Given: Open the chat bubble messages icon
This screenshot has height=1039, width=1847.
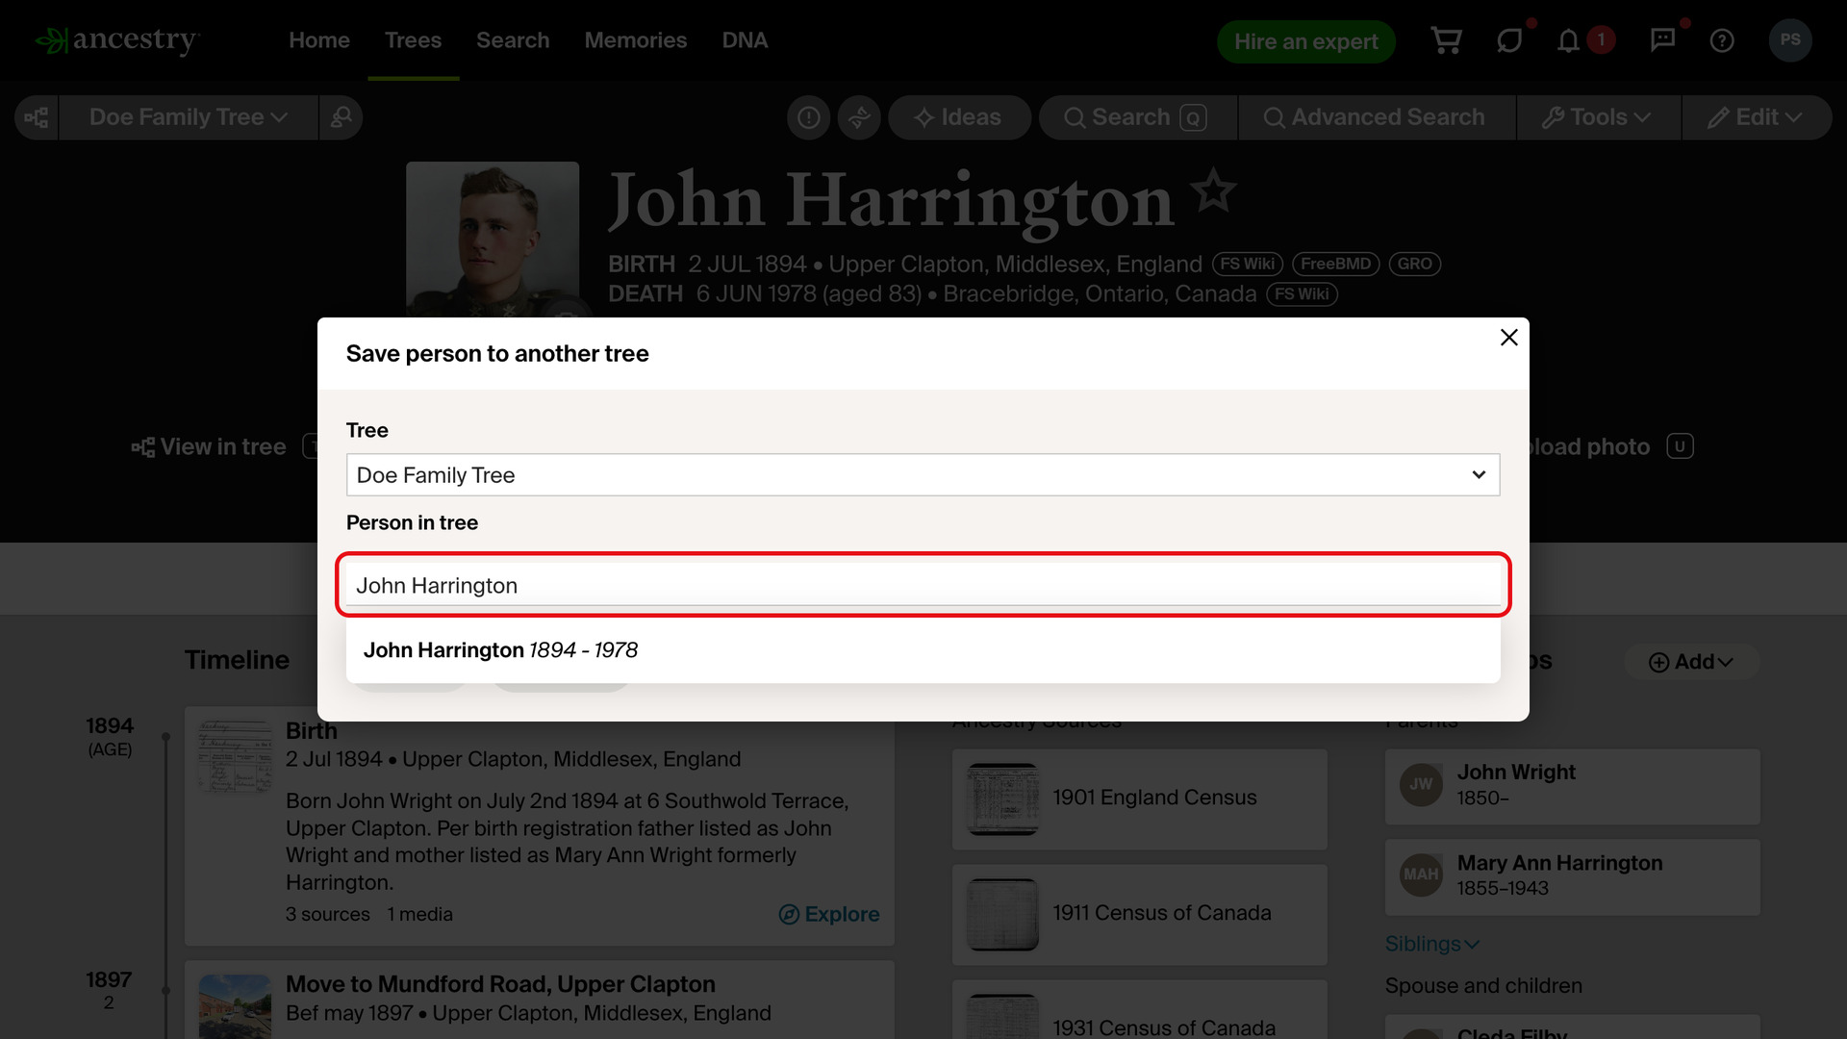Looking at the screenshot, I should pyautogui.click(x=1509, y=40).
